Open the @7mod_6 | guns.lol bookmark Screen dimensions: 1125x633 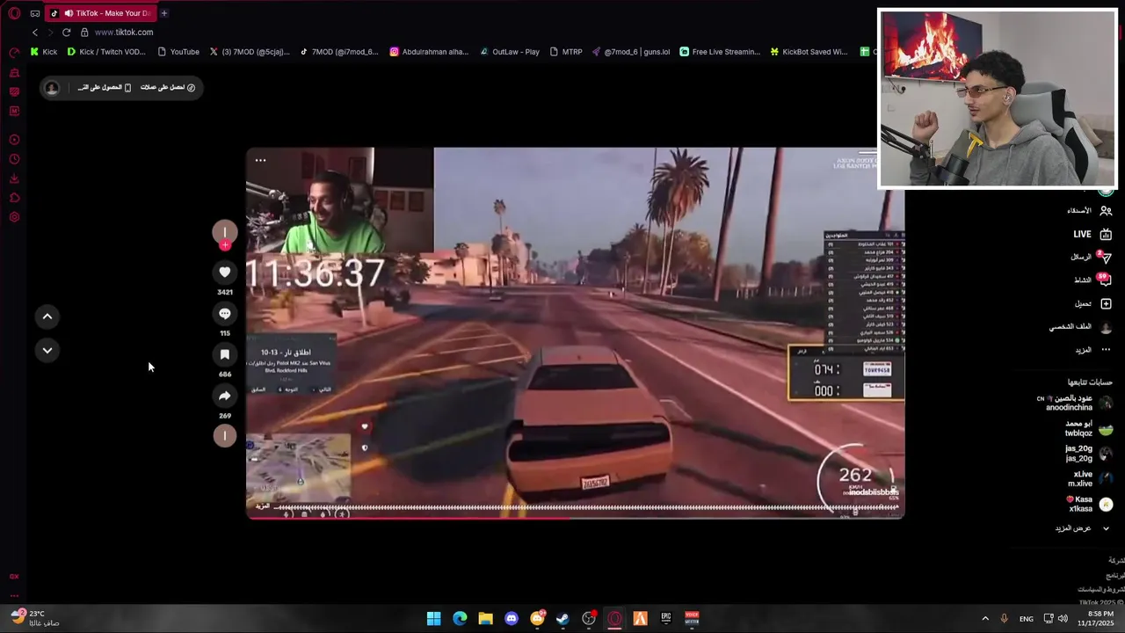coord(631,52)
